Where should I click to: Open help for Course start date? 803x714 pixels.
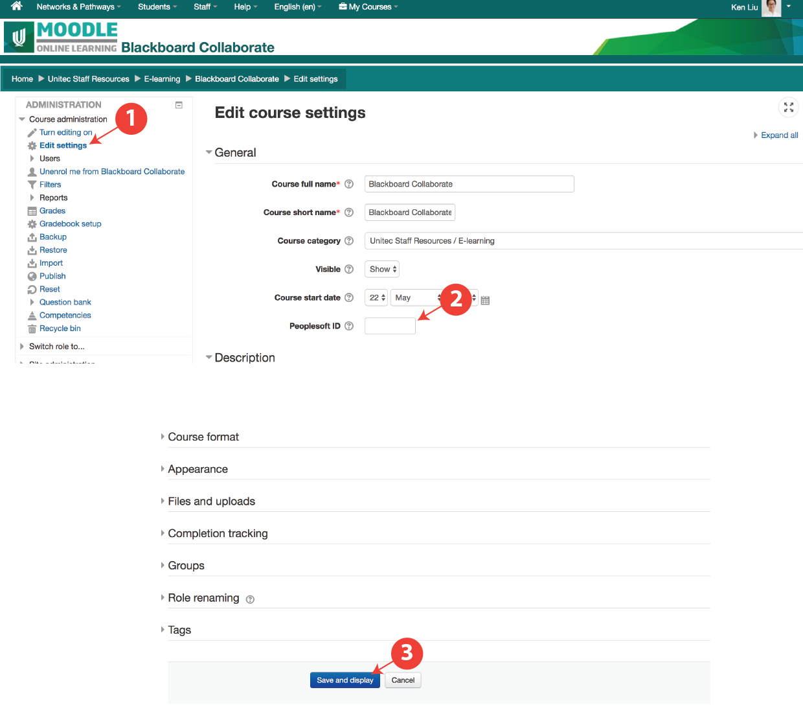(349, 298)
